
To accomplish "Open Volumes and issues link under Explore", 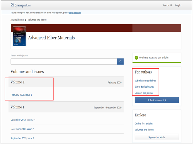I will [x=144, y=130].
